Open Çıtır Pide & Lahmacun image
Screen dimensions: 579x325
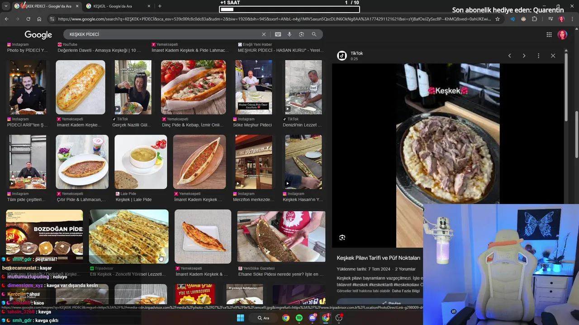point(82,162)
